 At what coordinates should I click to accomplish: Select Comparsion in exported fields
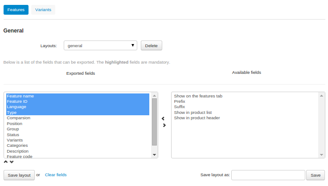pos(78,118)
